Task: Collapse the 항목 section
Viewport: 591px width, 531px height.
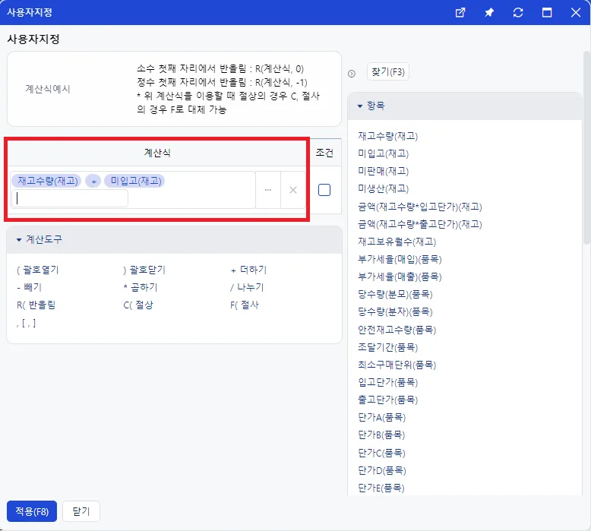Action: [x=360, y=106]
